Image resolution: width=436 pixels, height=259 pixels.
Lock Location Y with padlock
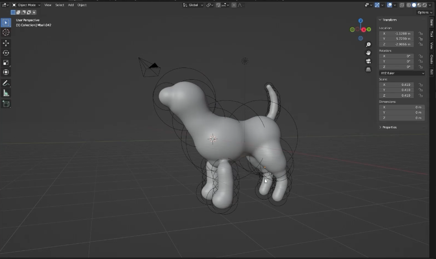click(x=420, y=39)
